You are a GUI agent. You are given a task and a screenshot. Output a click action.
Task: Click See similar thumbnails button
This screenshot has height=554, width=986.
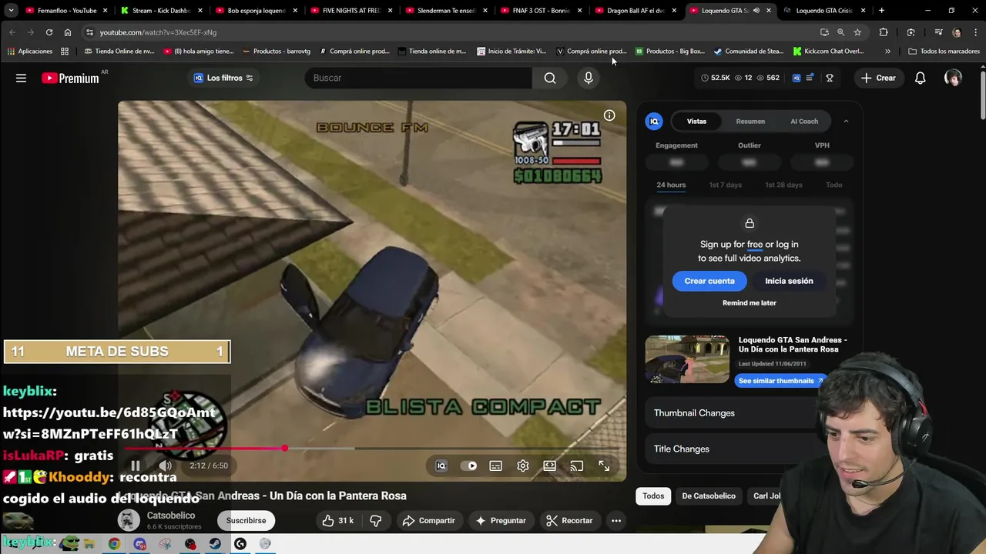780,381
